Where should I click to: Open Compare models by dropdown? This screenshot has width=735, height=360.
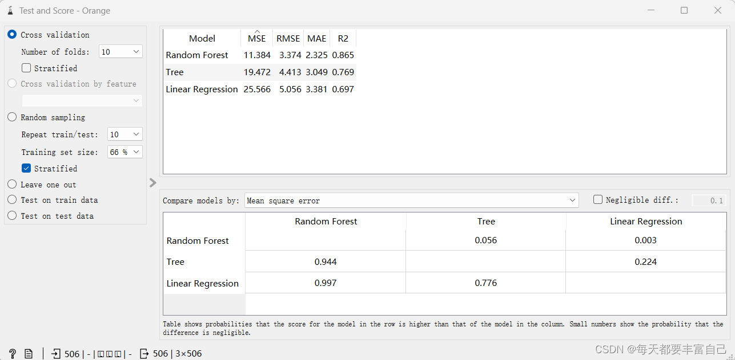(x=411, y=201)
